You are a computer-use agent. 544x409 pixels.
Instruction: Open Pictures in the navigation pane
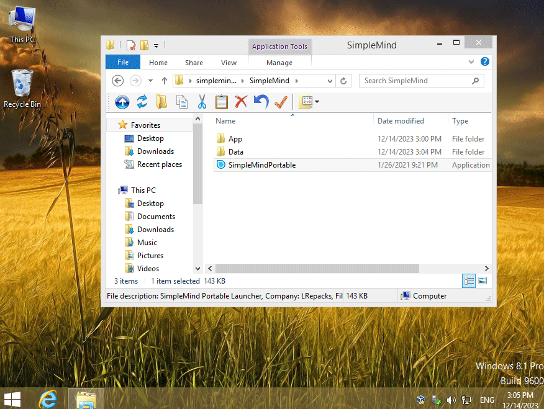pos(150,256)
